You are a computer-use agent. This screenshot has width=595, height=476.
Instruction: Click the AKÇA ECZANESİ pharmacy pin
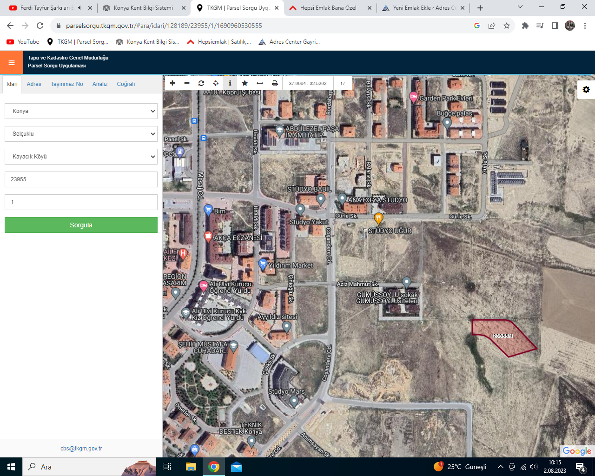tap(208, 237)
